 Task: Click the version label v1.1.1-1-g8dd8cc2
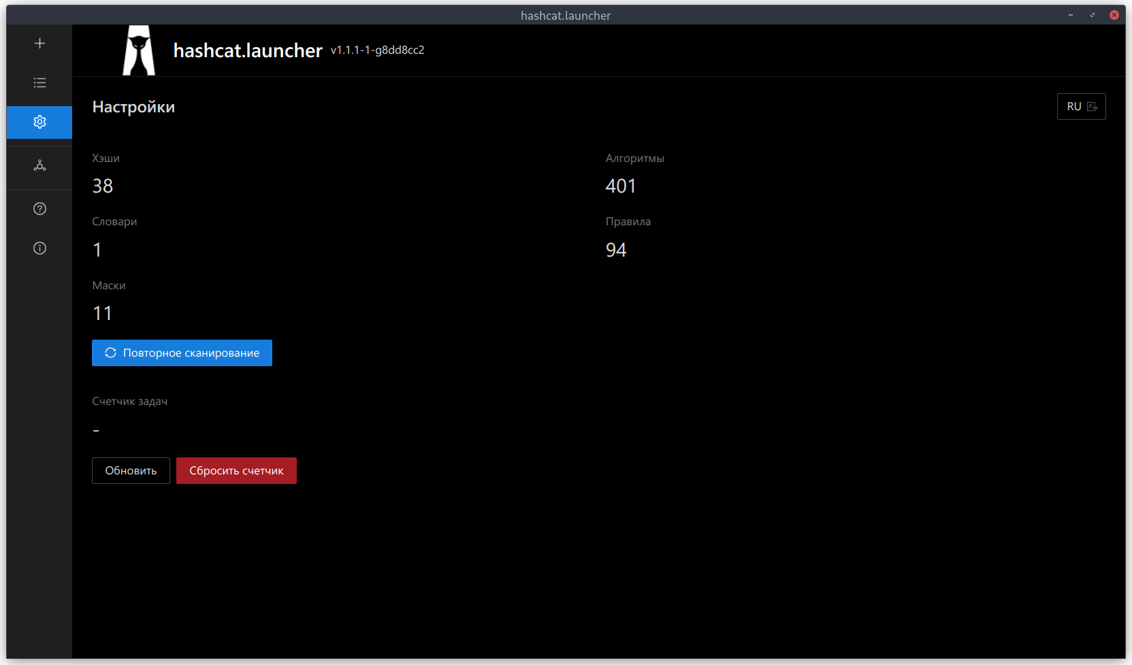coord(377,50)
